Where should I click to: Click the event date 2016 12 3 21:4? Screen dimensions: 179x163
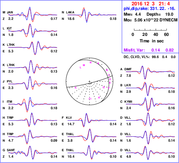pos(151,4)
